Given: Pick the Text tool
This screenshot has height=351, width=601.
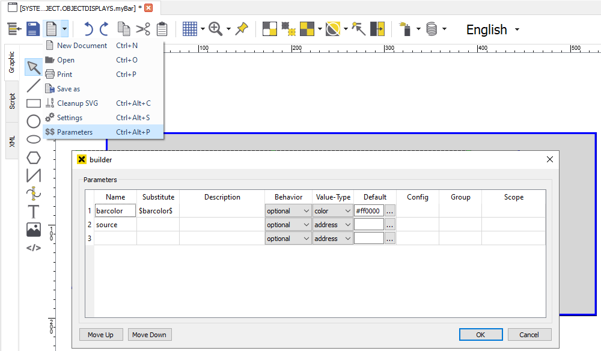Looking at the screenshot, I should 33,212.
